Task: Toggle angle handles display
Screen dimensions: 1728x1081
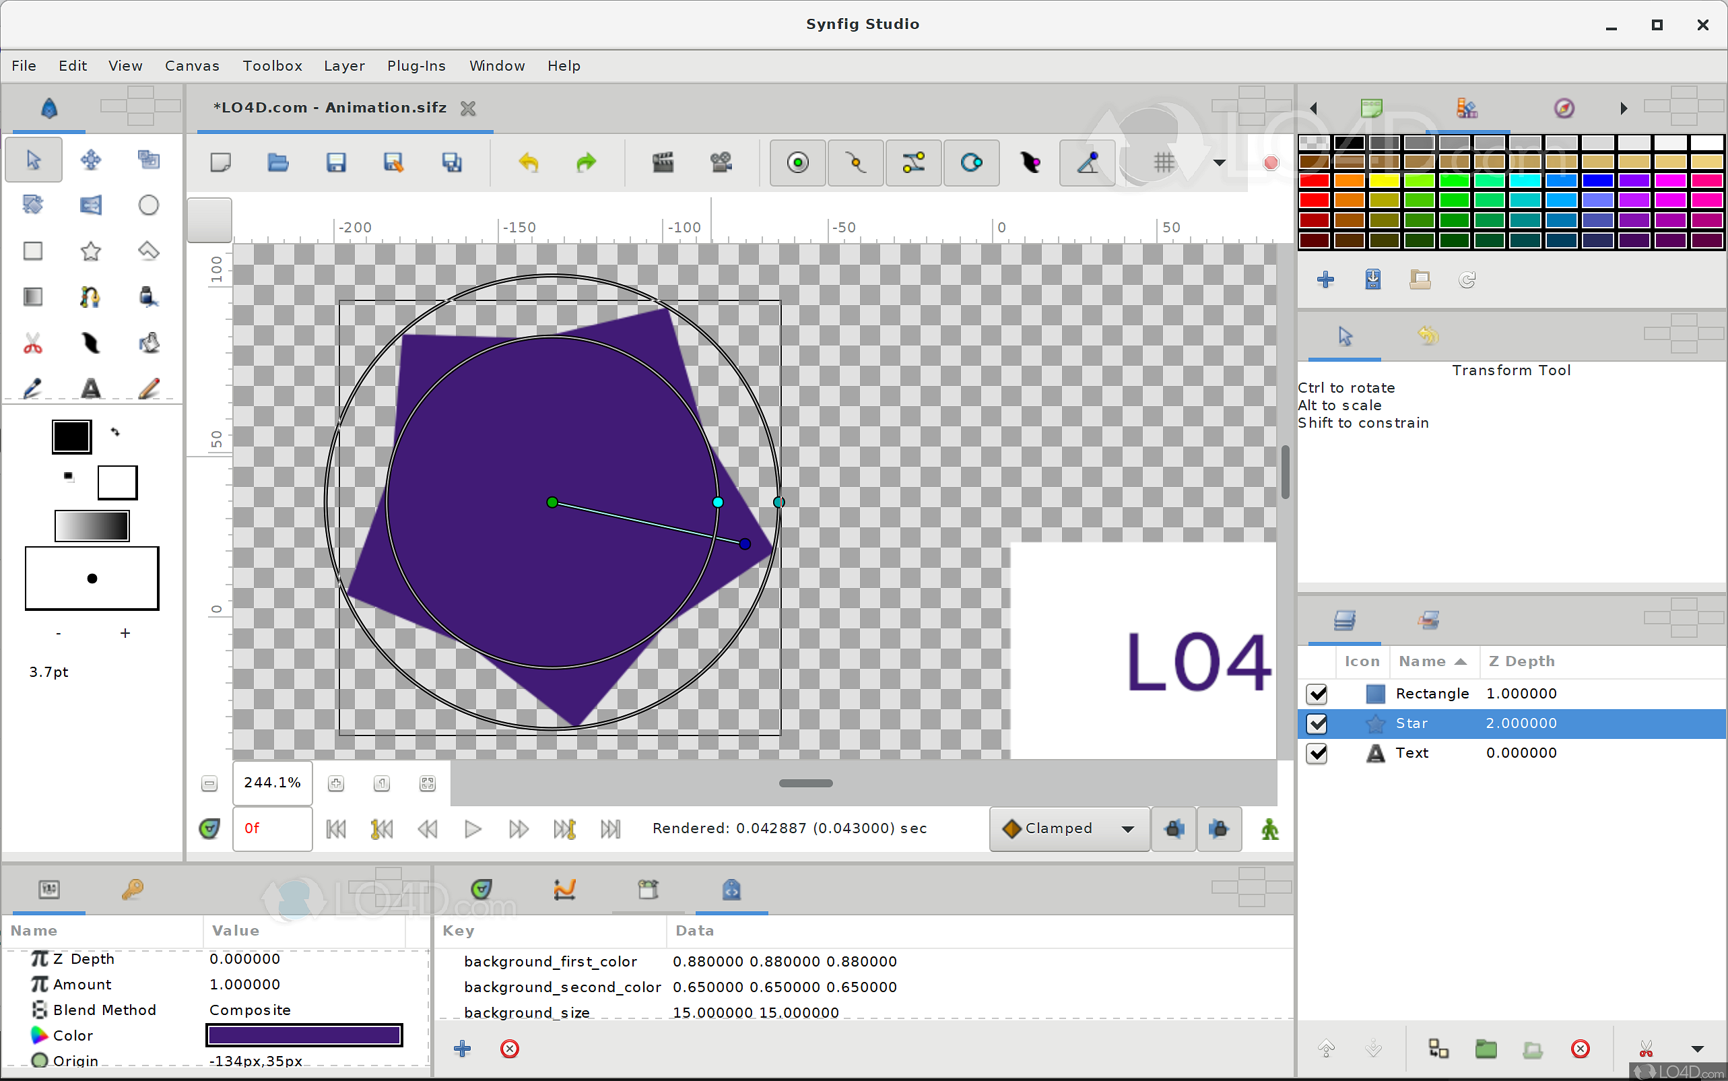Action: click(x=1087, y=163)
